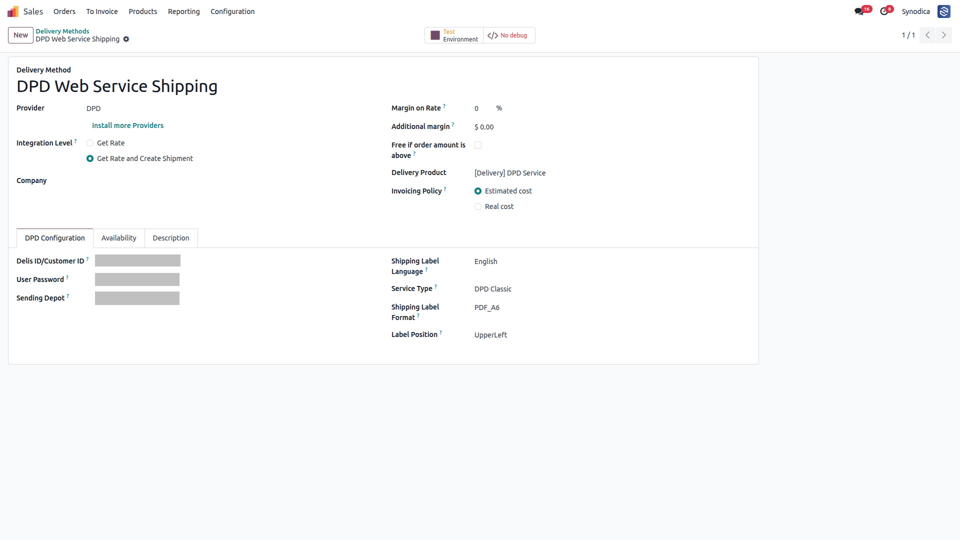The width and height of the screenshot is (960, 540).
Task: Click the Delis ID/Customer ID input field
Action: pyautogui.click(x=137, y=260)
